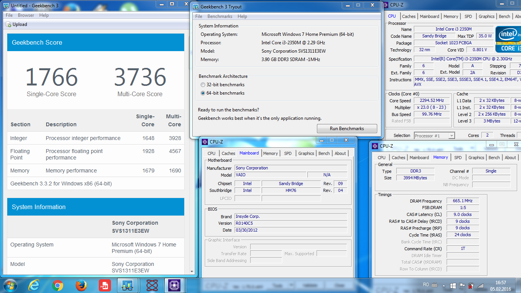The height and width of the screenshot is (293, 521).
Task: Click the CPU-Z Mainboard window title icon
Action: click(x=205, y=142)
